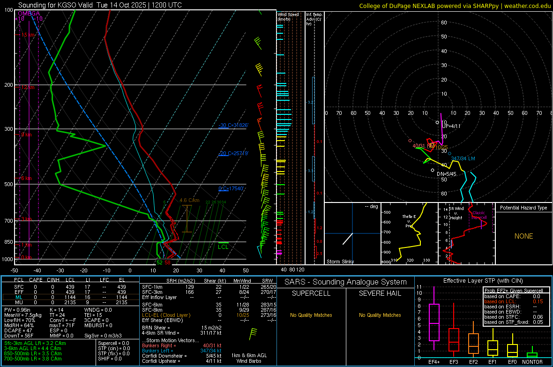553x367 pixels.
Task: Select the LCL-EL (Cloud Layer) row
Action: pos(209,315)
